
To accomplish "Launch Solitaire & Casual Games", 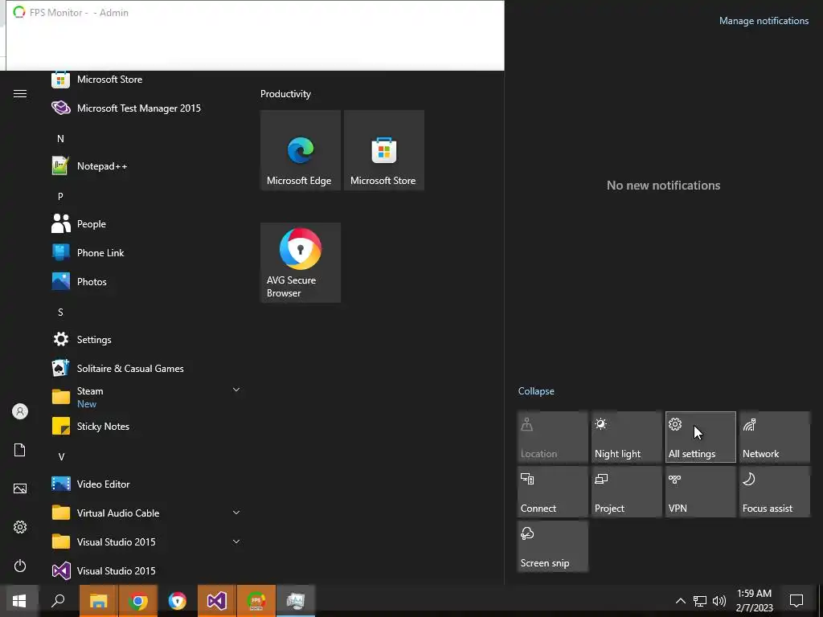I will coord(147,368).
